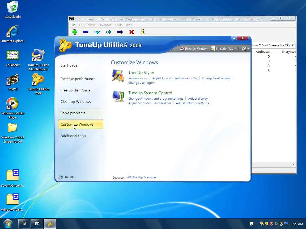Select Increase performance in sidebar
Viewport: 306px width, 229px height.
coord(78,79)
